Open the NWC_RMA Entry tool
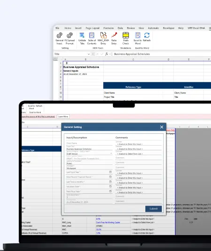 [103, 38]
